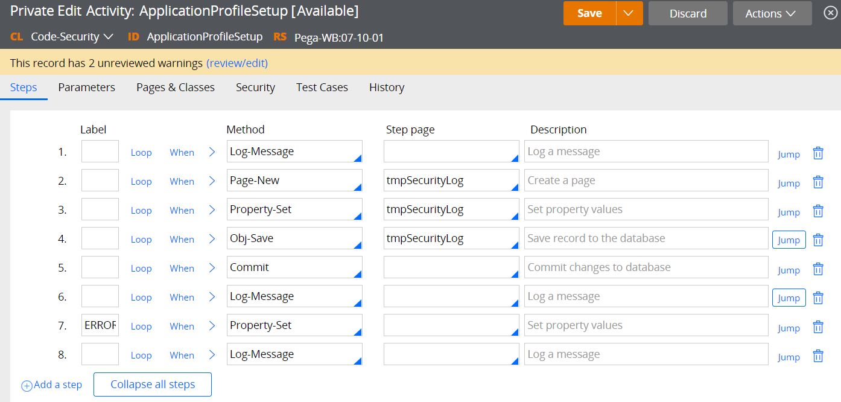841x402 pixels.
Task: Click Loop on step 7
Action: click(141, 327)
